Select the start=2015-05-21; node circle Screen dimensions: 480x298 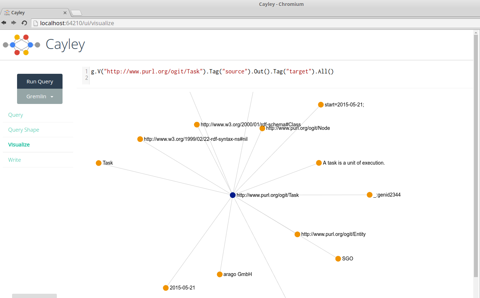coord(321,105)
